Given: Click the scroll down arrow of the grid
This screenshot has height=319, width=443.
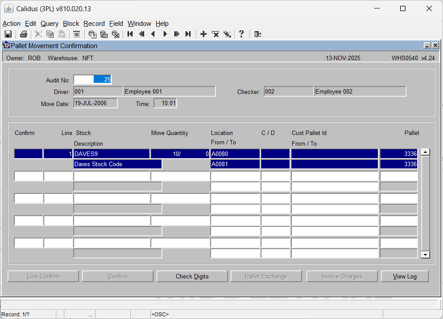Looking at the screenshot, I should point(425,254).
